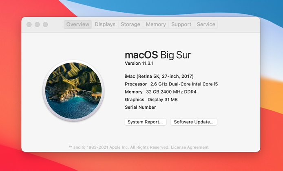Click the macOS Big Sur heading
This screenshot has width=283, height=171.
157,55
